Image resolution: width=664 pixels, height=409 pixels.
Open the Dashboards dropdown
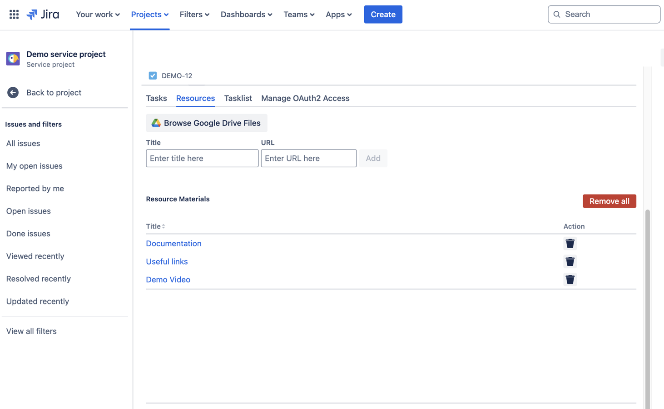coord(246,14)
